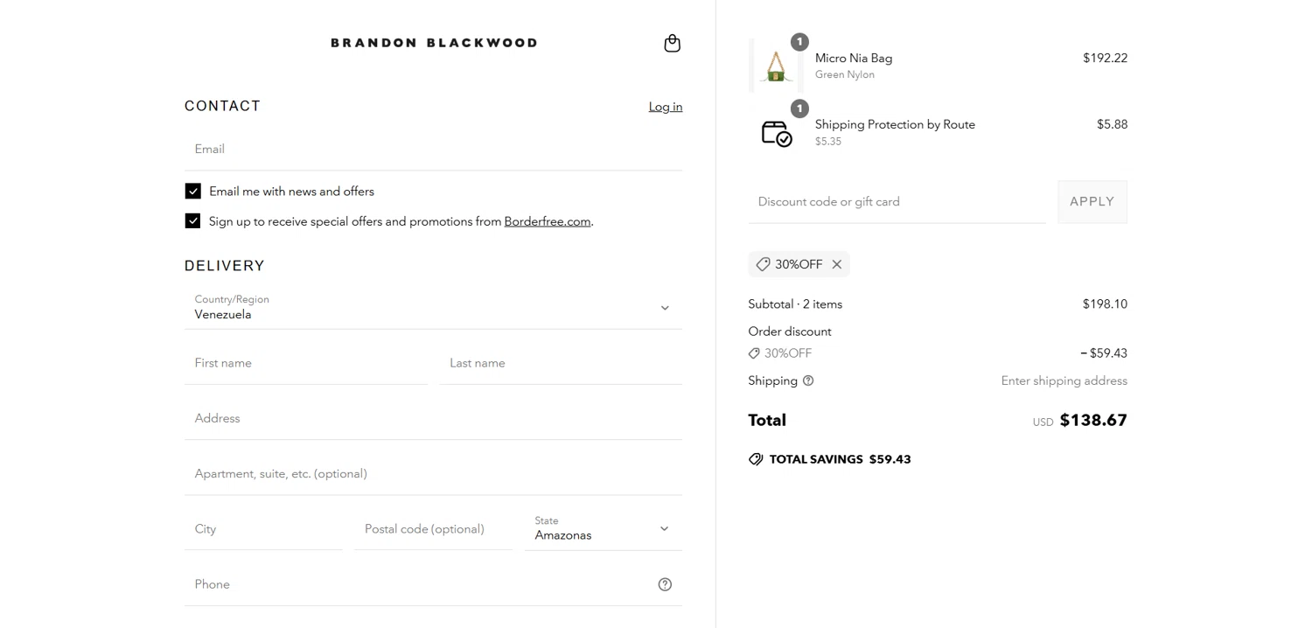Click the First name field
Screen dimensions: 1312x628
pyautogui.click(x=306, y=363)
